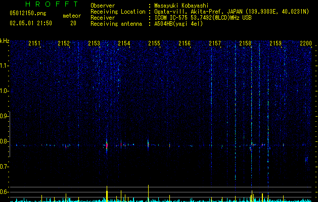Click the 1.0 frequency axis label
The height and width of the screenshot is (202, 318).
[x=5, y=91]
